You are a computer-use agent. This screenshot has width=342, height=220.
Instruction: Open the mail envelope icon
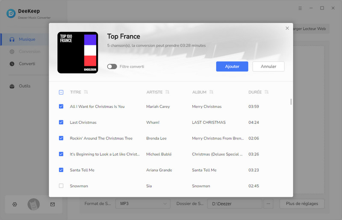pyautogui.click(x=53, y=205)
